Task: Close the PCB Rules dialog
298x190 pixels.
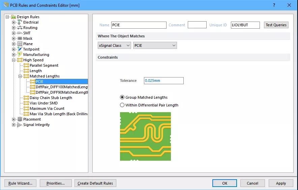Action: tap(289, 5)
